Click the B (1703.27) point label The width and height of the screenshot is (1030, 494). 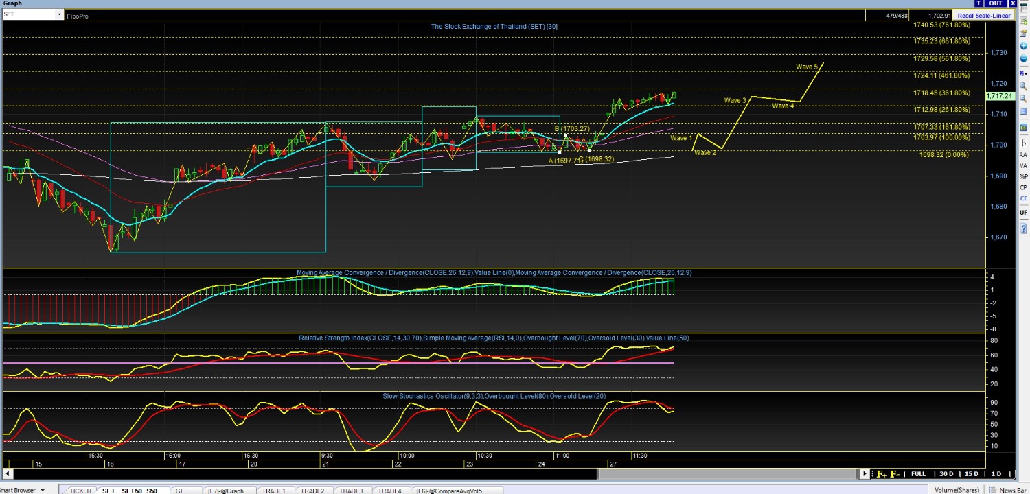click(x=572, y=129)
